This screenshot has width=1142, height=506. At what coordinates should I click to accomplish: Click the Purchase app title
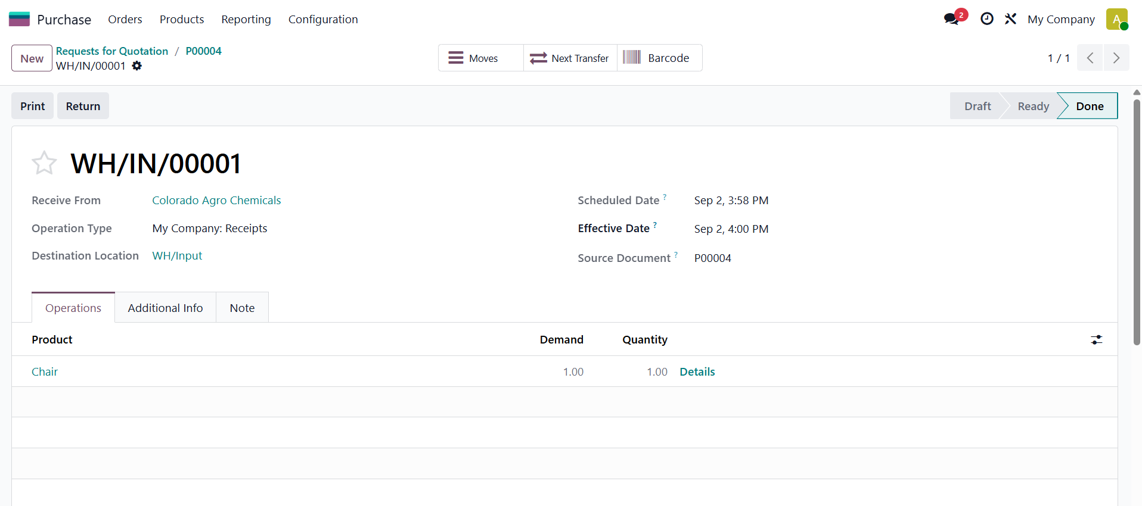[x=64, y=20]
